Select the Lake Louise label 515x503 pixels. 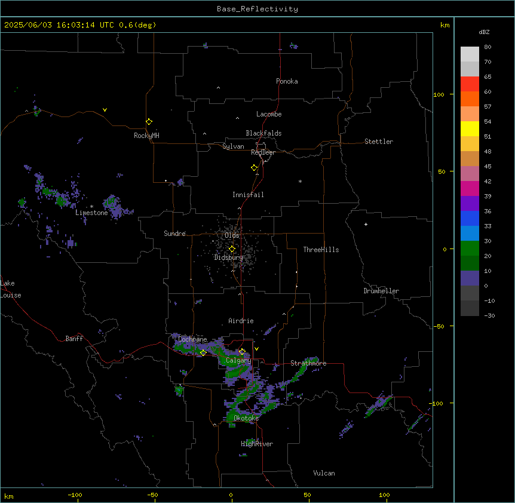click(x=11, y=289)
